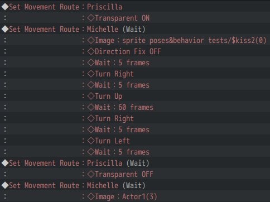
Task: Select the first Turn Right command
Action: pos(135,74)
